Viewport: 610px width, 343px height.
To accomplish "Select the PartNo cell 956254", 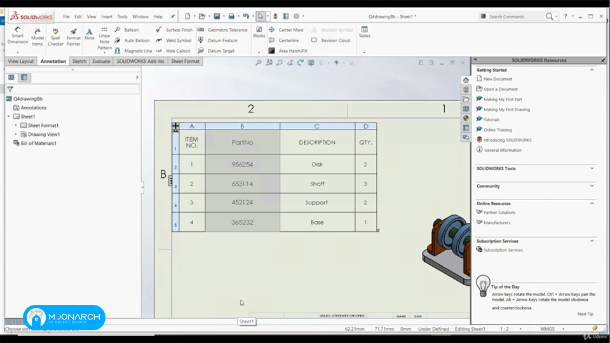I will pos(242,165).
